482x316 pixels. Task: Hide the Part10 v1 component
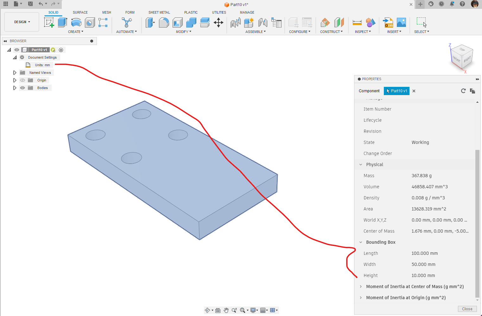click(x=16, y=50)
